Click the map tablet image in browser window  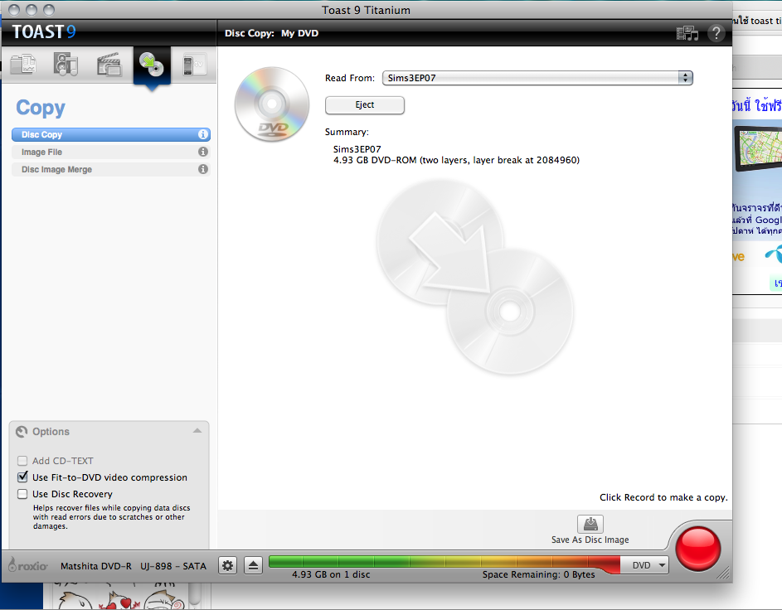point(758,149)
